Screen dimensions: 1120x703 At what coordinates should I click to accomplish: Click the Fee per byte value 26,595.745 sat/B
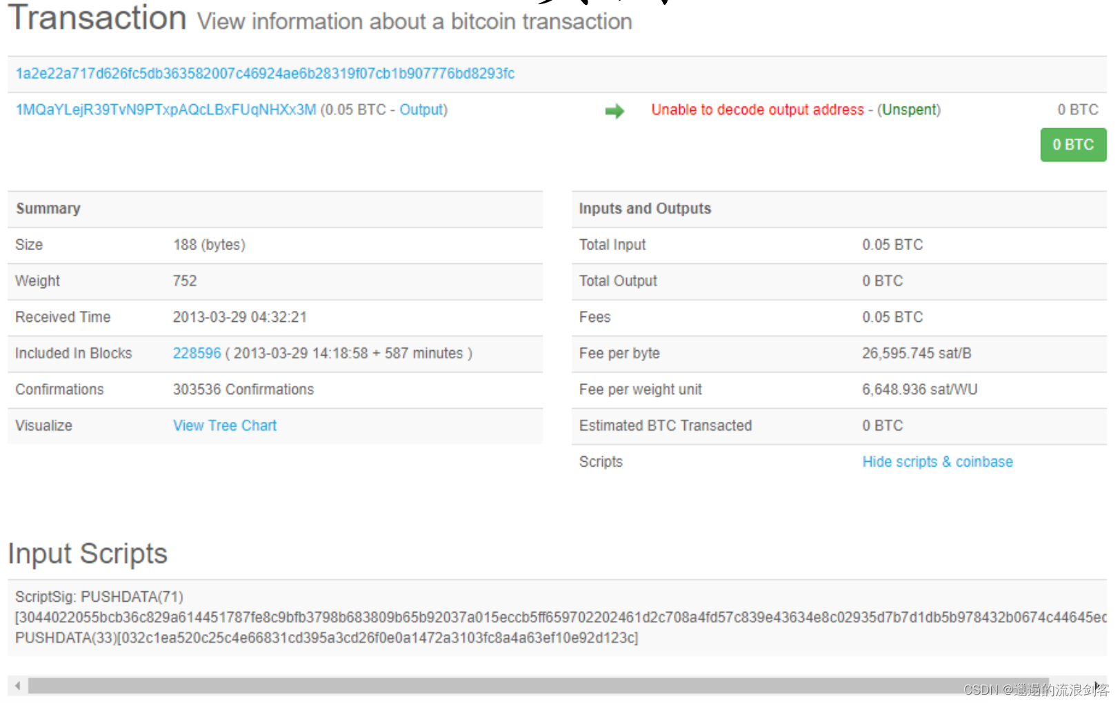916,354
